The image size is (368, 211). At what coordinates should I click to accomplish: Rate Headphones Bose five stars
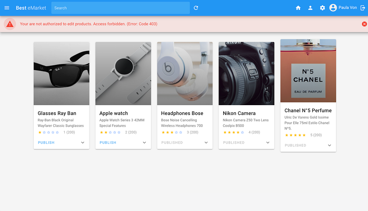click(x=181, y=132)
